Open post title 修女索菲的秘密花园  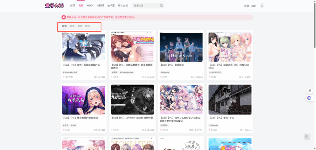point(81,118)
